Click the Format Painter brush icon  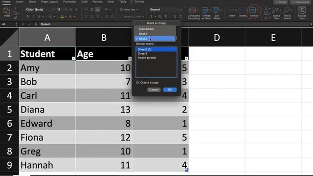[15, 18]
